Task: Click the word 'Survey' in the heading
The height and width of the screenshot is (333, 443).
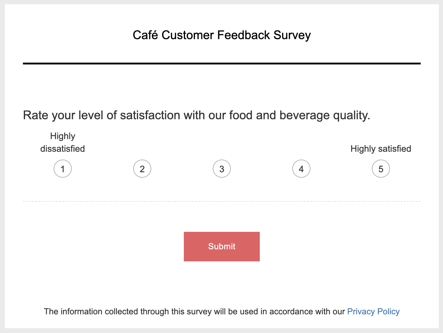Action: pos(292,35)
